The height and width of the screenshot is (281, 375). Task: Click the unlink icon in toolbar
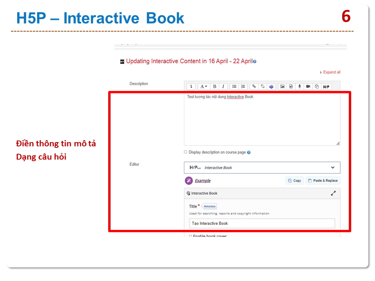click(x=263, y=87)
